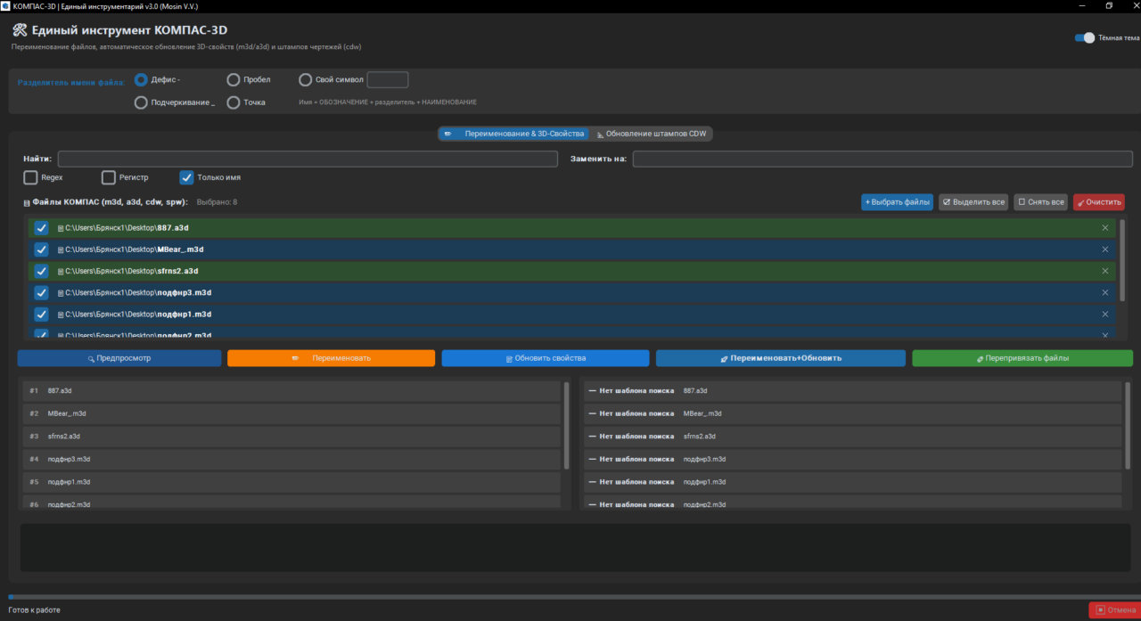Click the orange Переименовать button

coord(331,358)
